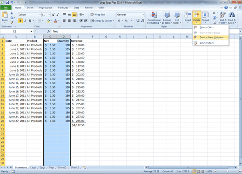Click the Merge & Center button

click(x=101, y=21)
